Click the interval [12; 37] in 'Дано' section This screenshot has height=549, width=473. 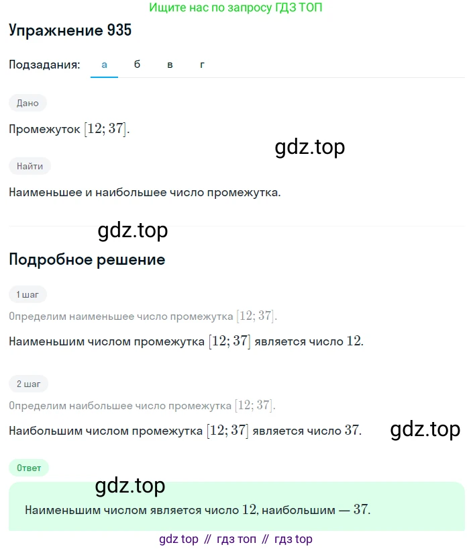(x=105, y=129)
